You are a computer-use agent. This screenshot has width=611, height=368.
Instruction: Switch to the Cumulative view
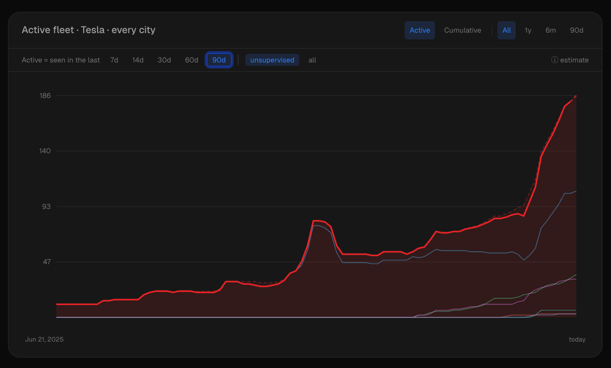click(462, 30)
